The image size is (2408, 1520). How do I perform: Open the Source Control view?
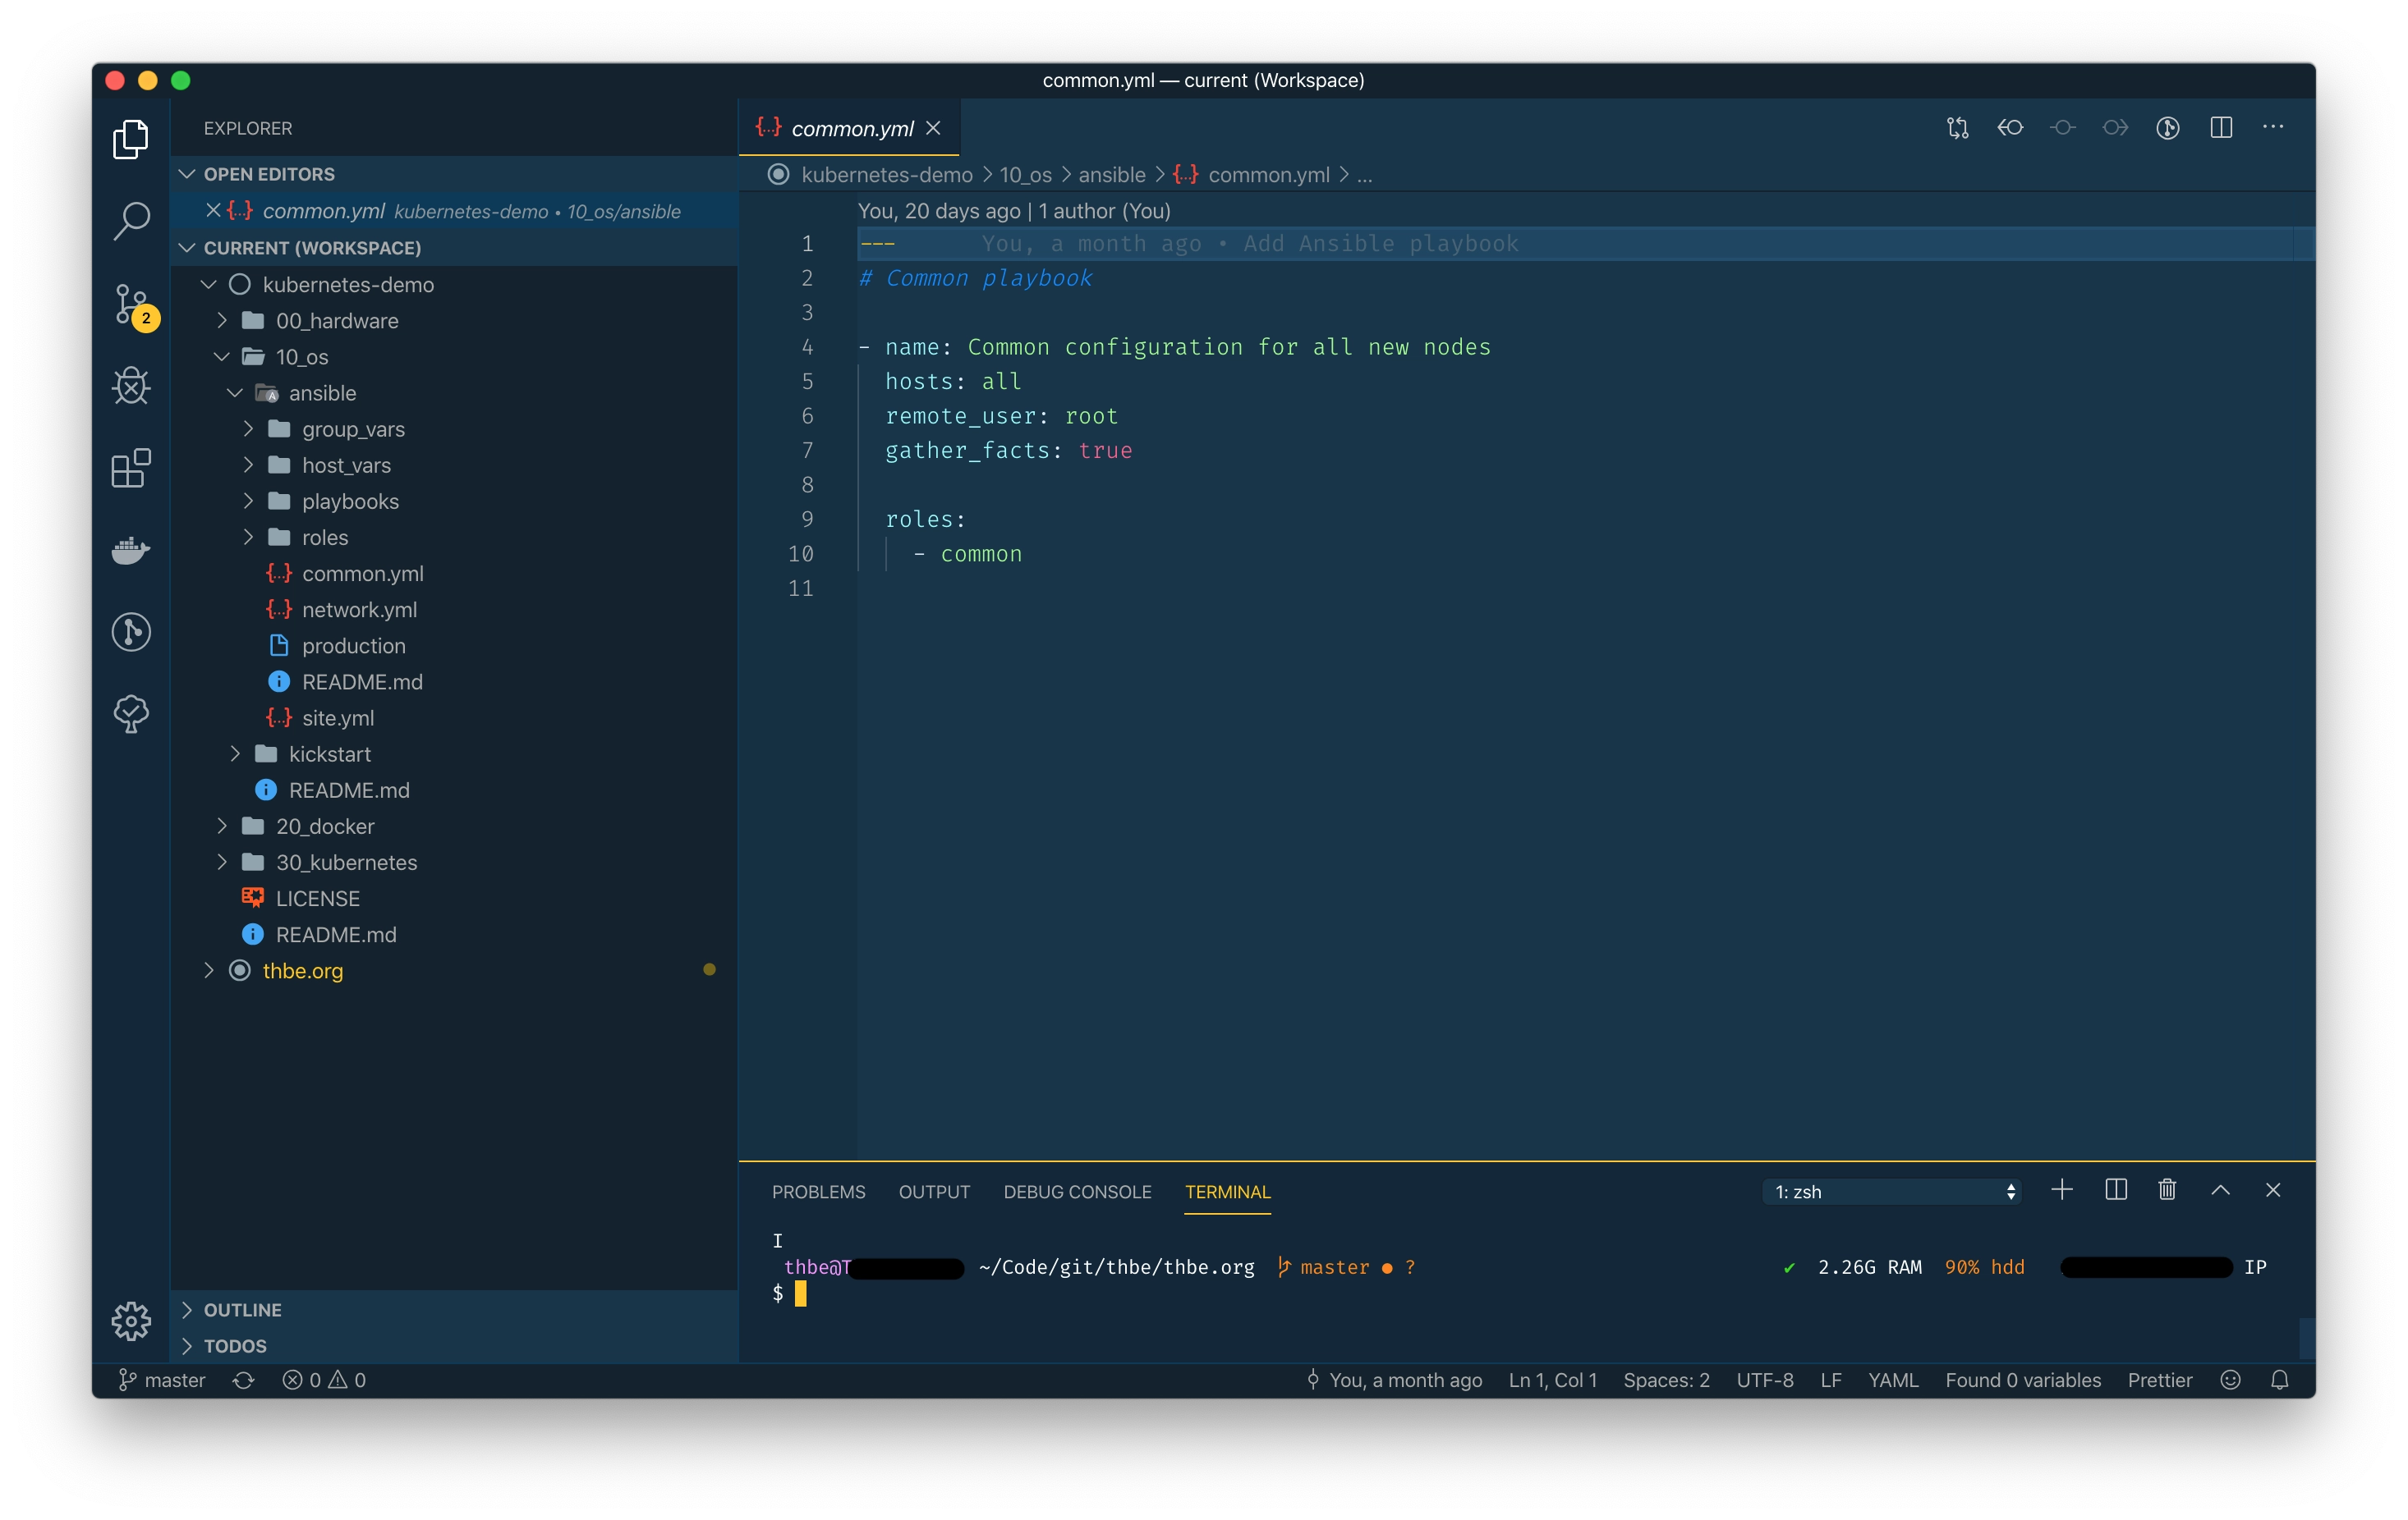(x=131, y=304)
